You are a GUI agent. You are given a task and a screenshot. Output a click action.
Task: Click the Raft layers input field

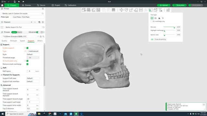point(33,71)
